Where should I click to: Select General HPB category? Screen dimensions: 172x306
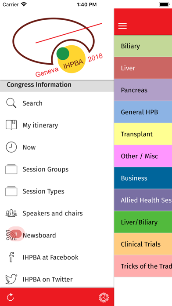[x=143, y=112]
